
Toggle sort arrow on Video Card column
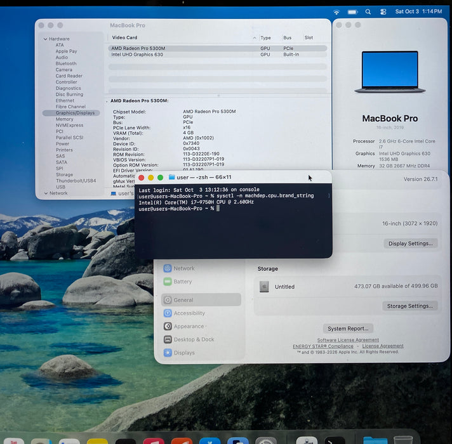coord(254,37)
